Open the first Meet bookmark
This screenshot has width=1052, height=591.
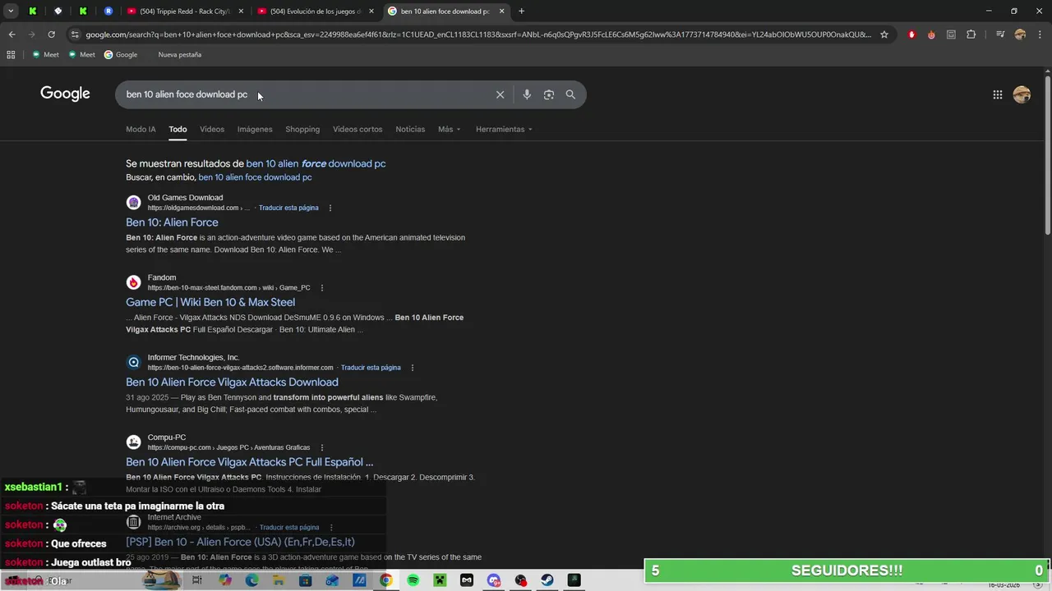tap(45, 54)
